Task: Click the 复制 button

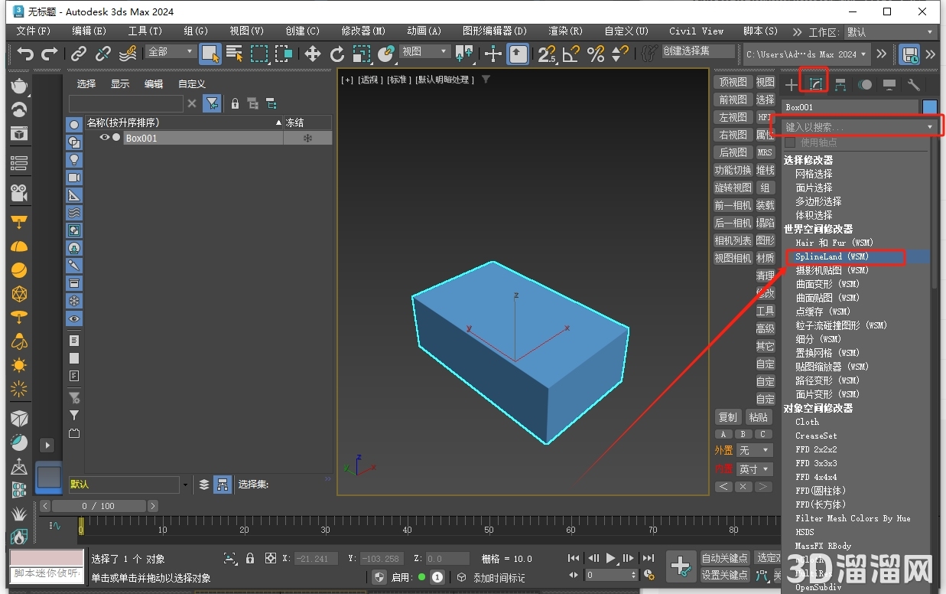Action: point(727,417)
